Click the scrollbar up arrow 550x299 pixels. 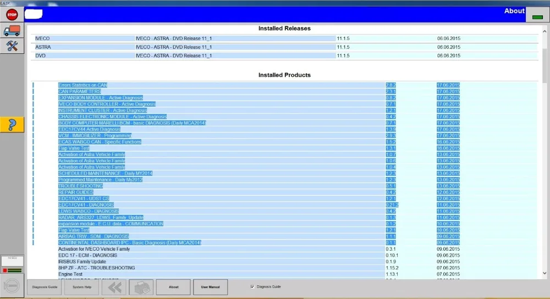[x=544, y=31]
